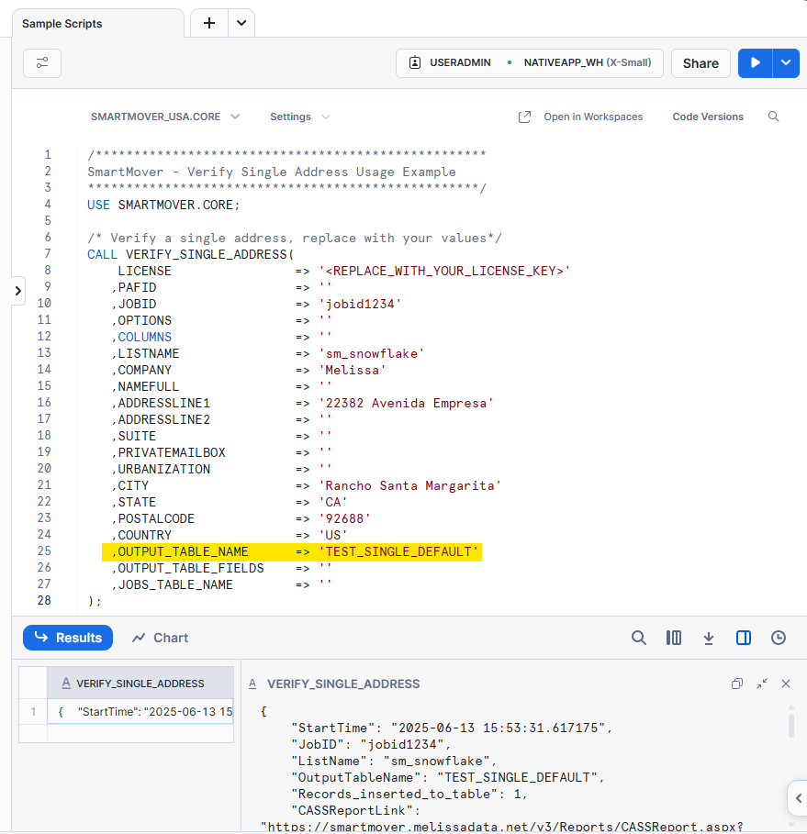Click the 'Melissa' company value
807x834 pixels.
click(353, 370)
